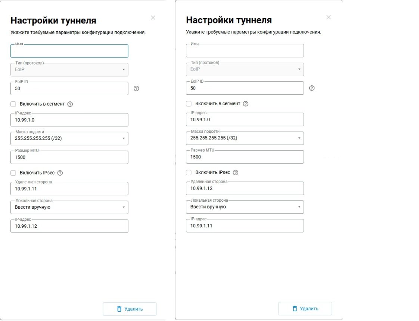Close the left tunnel settings dialog
The image size is (419, 321).
153,18
